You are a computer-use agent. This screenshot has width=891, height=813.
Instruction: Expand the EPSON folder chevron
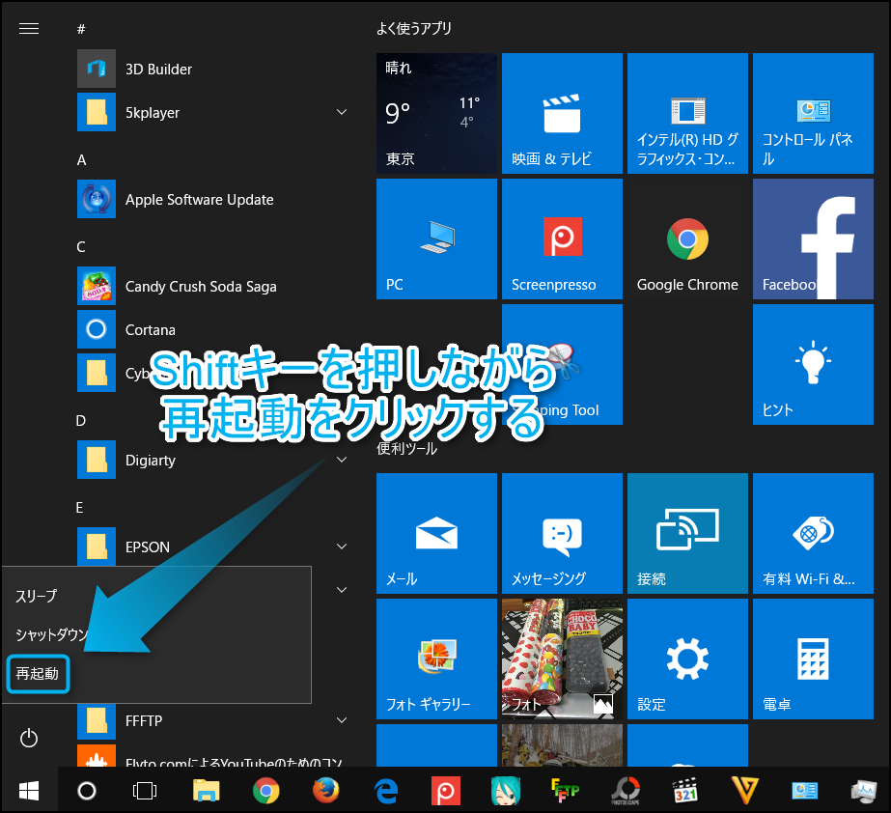[342, 547]
